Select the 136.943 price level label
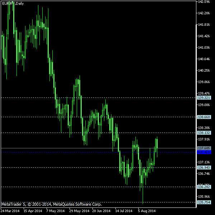This screenshot has width=215, height=215. coord(204,168)
